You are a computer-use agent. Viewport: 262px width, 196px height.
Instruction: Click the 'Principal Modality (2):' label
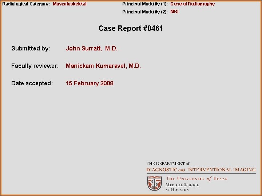[145, 12]
